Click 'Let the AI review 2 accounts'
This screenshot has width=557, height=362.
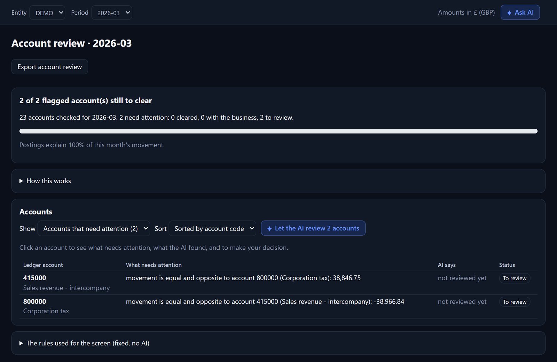click(x=313, y=228)
